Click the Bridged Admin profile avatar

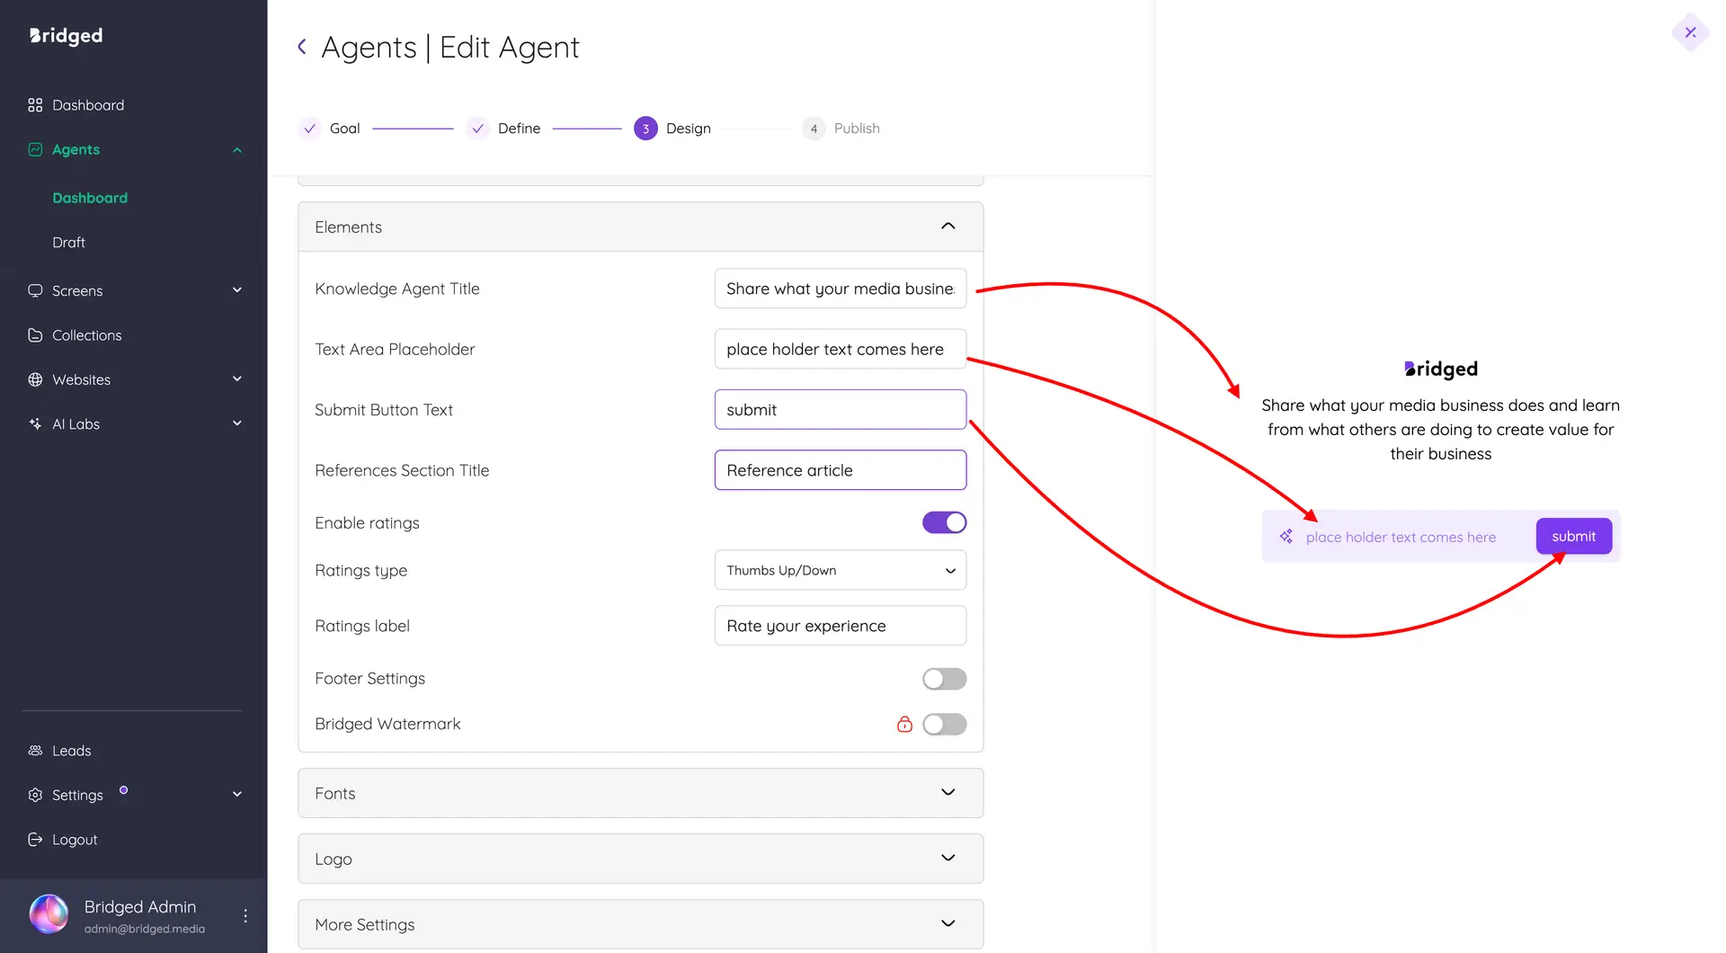coord(49,913)
